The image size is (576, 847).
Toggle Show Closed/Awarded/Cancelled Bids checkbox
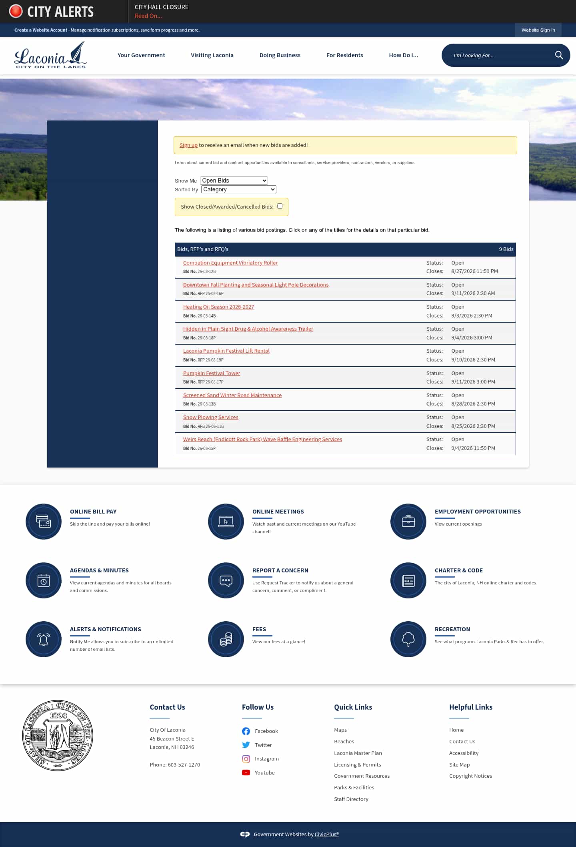coord(280,206)
